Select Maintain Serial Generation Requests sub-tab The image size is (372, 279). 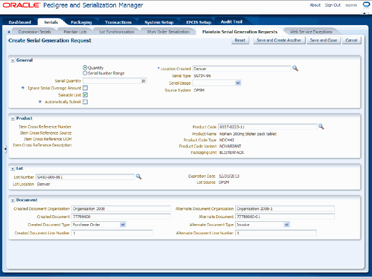(240, 32)
